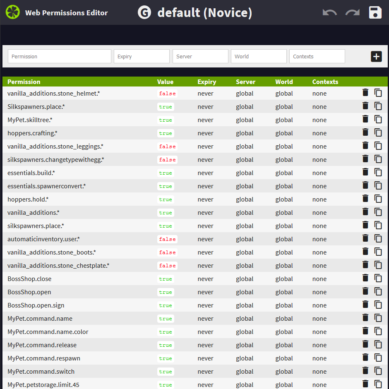Delete the vanilla_additions.* permission
This screenshot has height=389, width=389.
[x=365, y=211]
